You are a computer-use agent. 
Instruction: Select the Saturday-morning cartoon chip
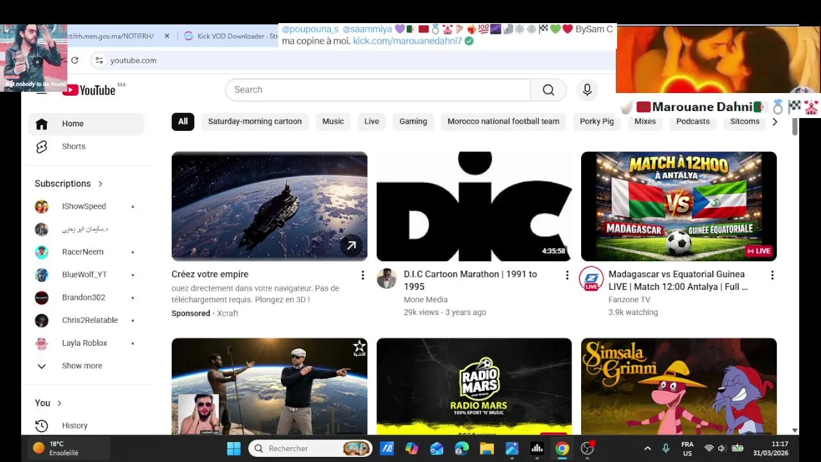255,122
